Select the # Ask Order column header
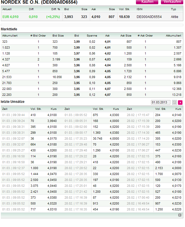This screenshot has height=227, width=185. [x=145, y=36]
